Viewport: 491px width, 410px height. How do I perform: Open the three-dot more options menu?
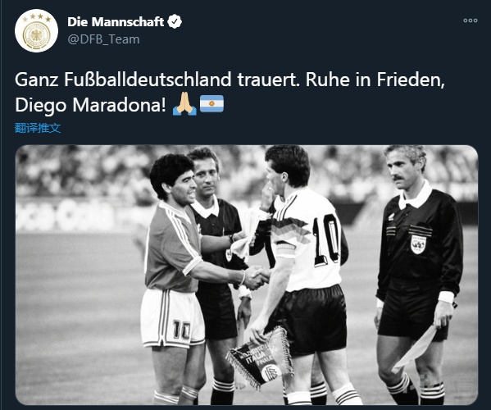471,20
